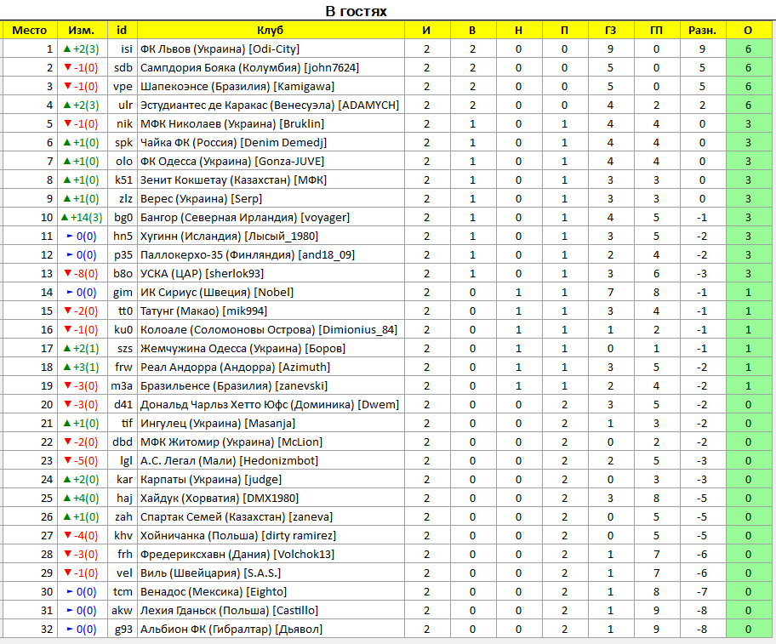Click the red down arrow in Шапекоэнсе row

point(68,86)
